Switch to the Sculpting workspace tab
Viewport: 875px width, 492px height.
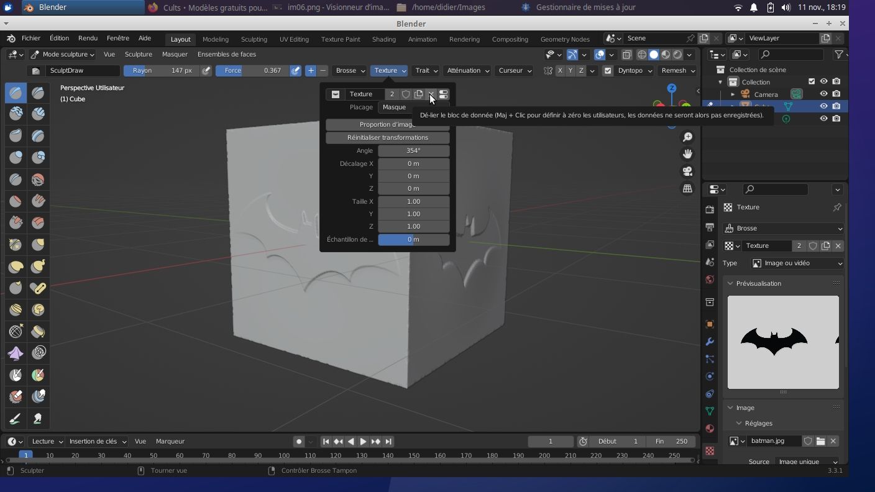(254, 39)
